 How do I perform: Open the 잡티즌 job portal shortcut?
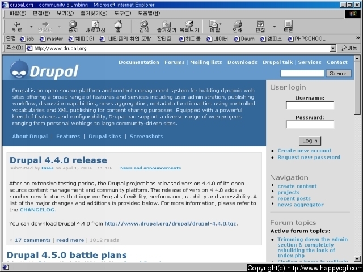136,39
